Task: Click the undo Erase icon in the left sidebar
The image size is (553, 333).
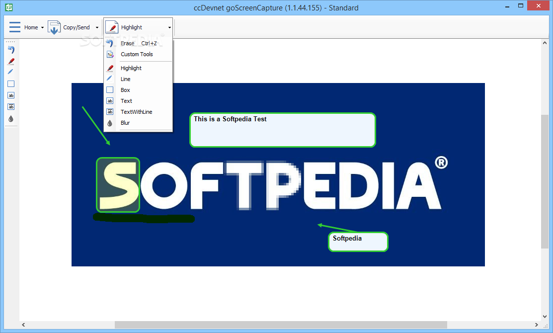Action: coord(11,50)
